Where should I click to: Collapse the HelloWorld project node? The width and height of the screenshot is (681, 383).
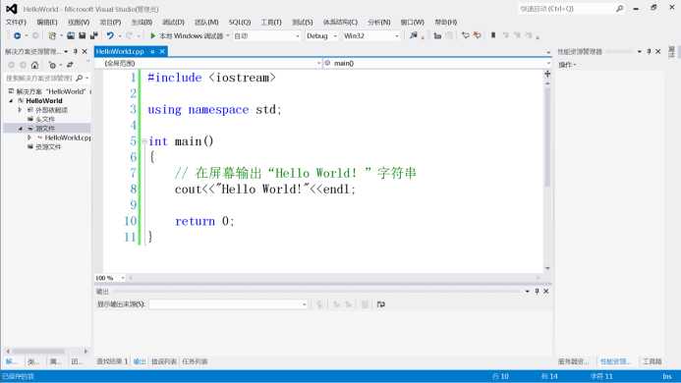click(x=11, y=101)
